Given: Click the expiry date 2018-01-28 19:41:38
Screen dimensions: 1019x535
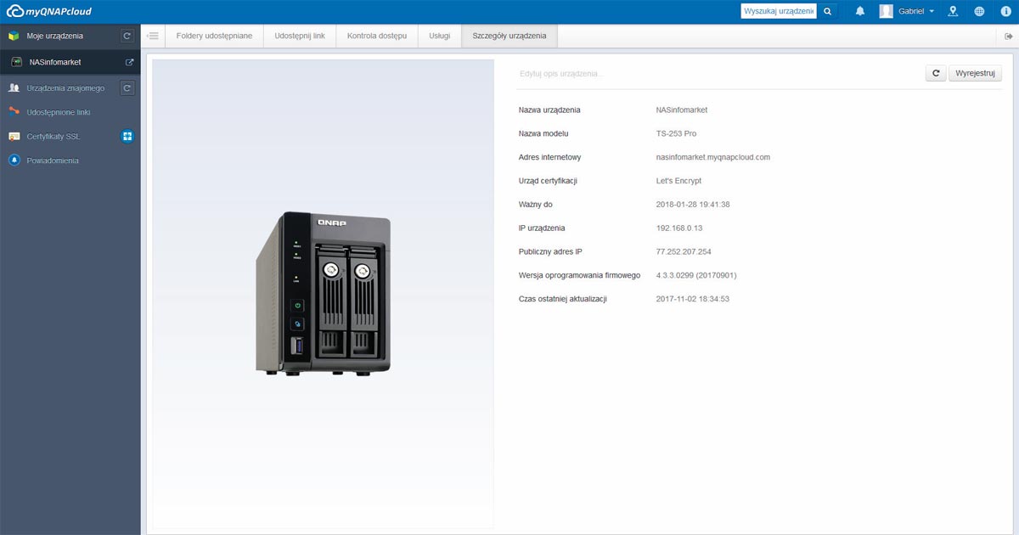Looking at the screenshot, I should [x=693, y=205].
